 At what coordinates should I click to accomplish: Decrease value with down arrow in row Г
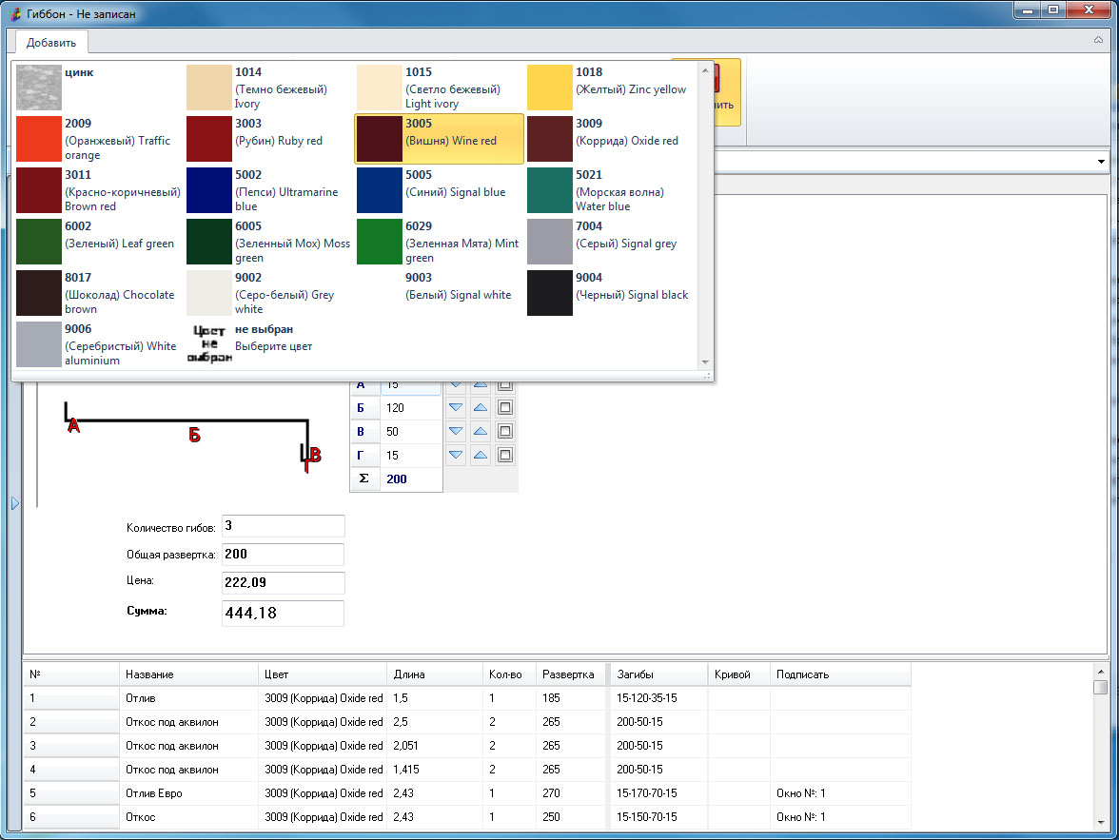coord(455,455)
